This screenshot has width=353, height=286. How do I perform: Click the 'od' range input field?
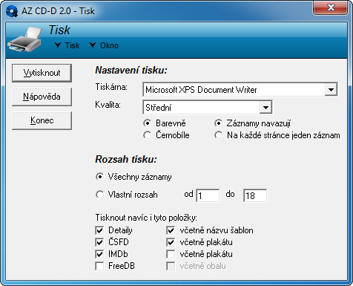[x=208, y=195]
